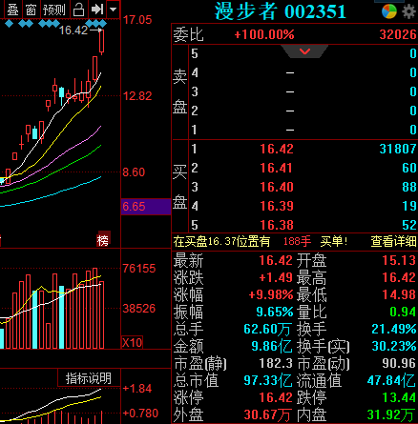Click the 涨幅 value +9.98%
Viewport: 418px width, 424px height.
(x=271, y=294)
